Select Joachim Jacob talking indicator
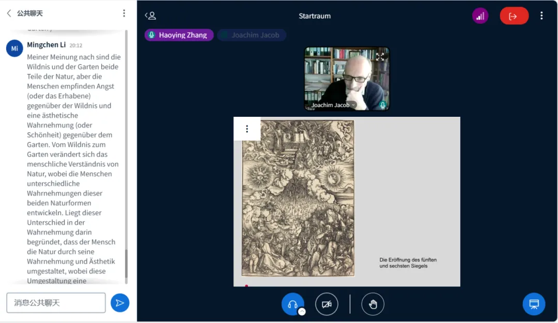This screenshot has height=323, width=558. click(x=252, y=35)
